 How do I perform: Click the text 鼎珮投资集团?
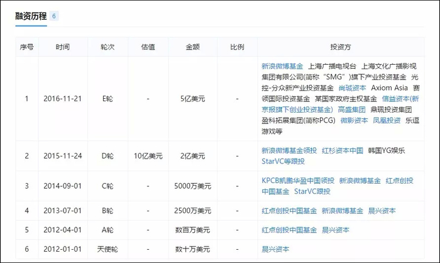tap(391, 109)
